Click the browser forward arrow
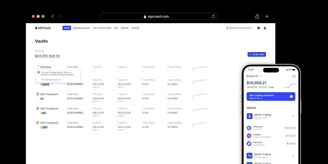 click(61, 17)
